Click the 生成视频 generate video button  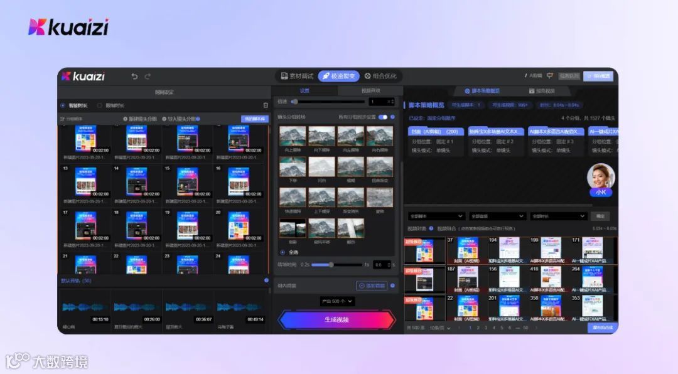[x=337, y=319]
